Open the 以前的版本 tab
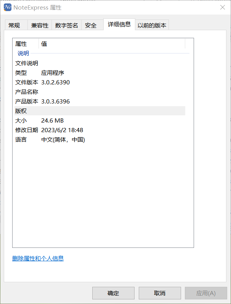The image size is (231, 304). point(152,25)
